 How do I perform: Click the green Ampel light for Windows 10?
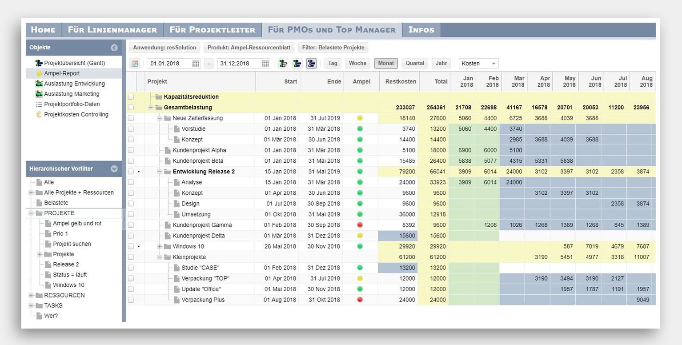click(x=360, y=246)
